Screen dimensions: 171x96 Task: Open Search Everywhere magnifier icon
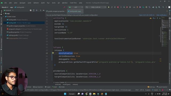tap(163, 7)
